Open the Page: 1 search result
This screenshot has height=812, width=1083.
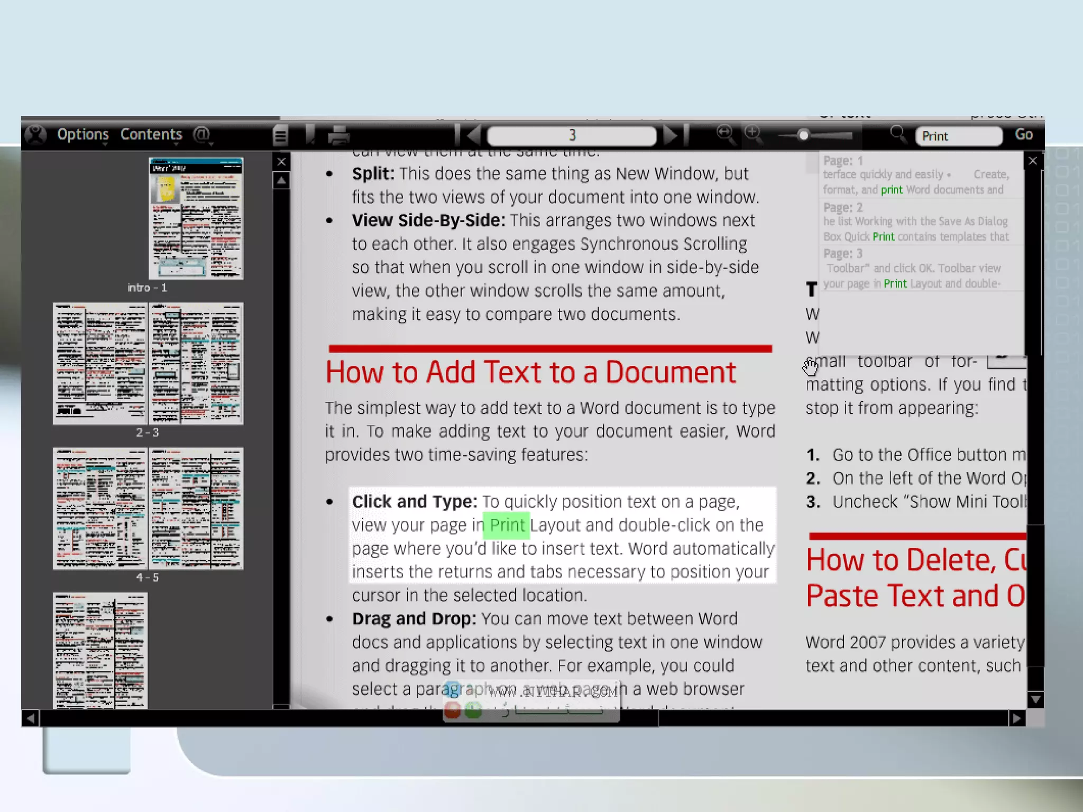point(915,176)
